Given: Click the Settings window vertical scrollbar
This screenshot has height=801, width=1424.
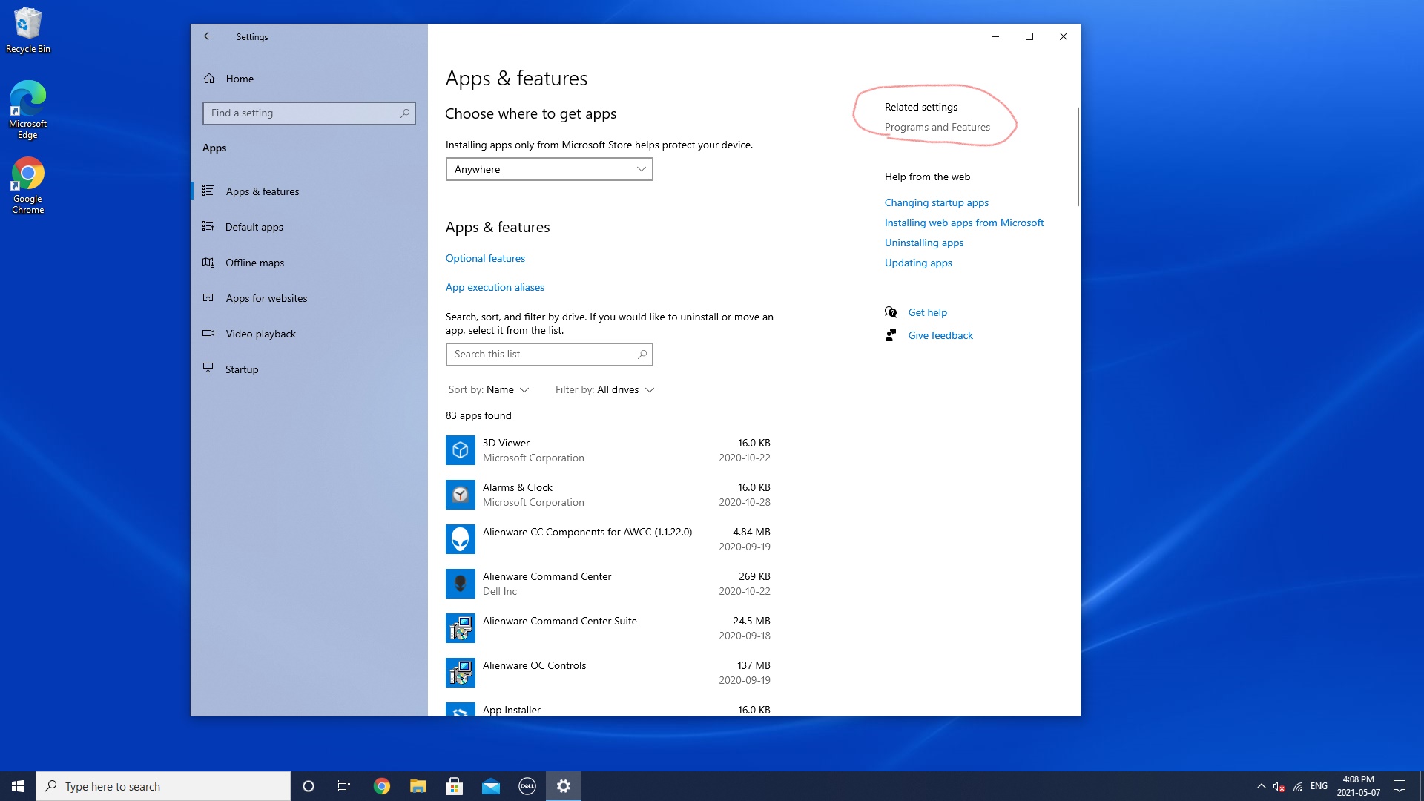Looking at the screenshot, I should point(1078,156).
